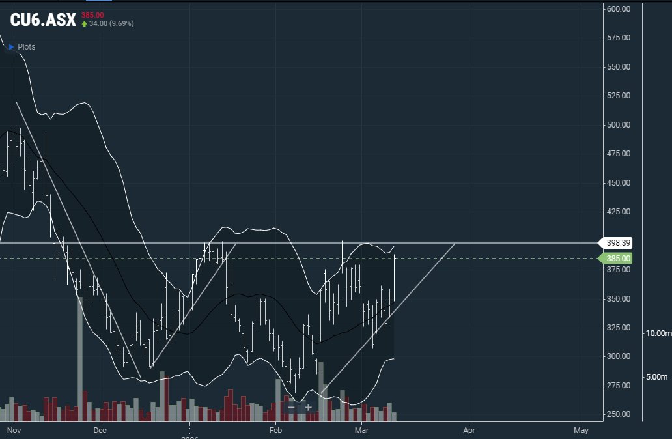The width and height of the screenshot is (672, 439).
Task: Zoom in with the plus button
Action: click(308, 407)
